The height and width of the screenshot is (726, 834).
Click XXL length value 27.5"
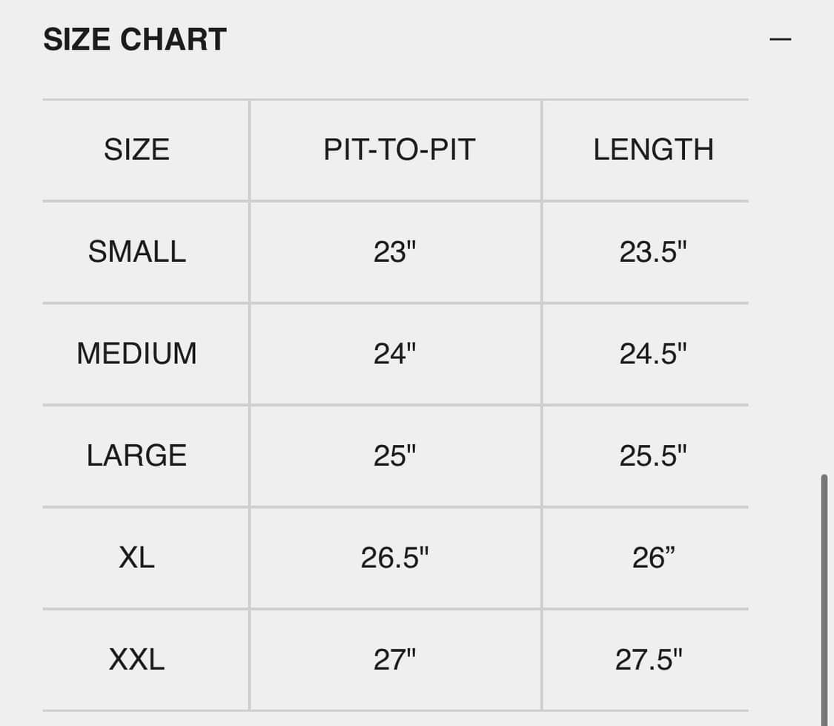pyautogui.click(x=649, y=659)
